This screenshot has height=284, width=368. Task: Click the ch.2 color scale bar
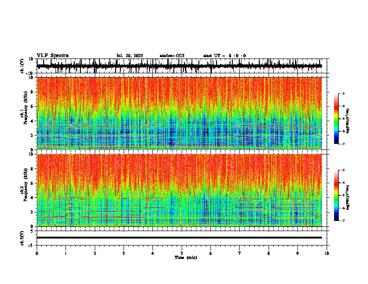336,195
